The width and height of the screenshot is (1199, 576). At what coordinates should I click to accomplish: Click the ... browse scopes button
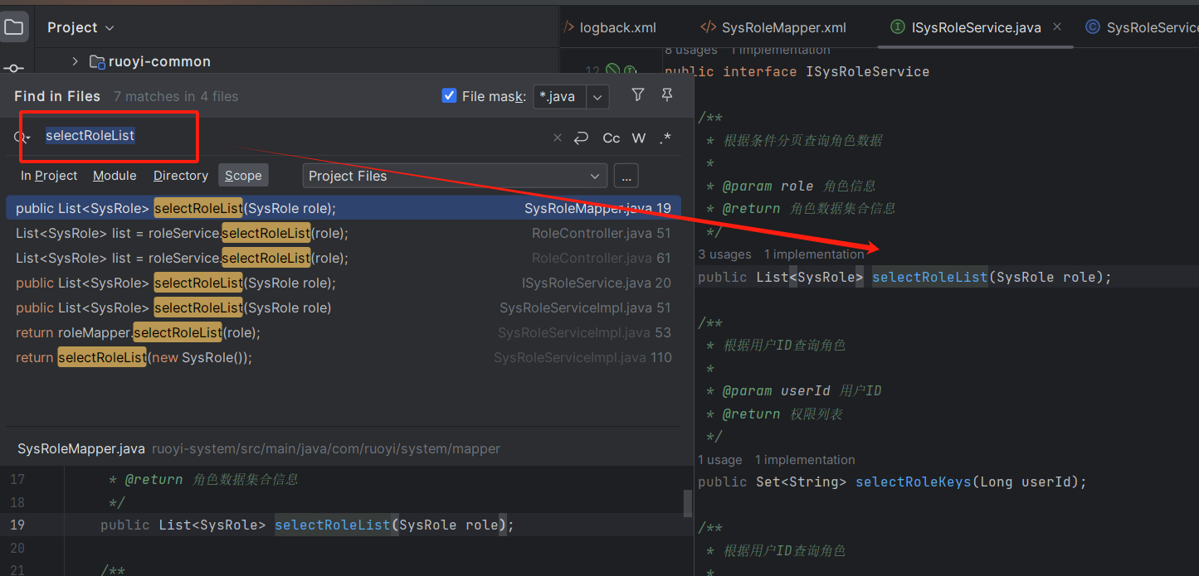(626, 176)
